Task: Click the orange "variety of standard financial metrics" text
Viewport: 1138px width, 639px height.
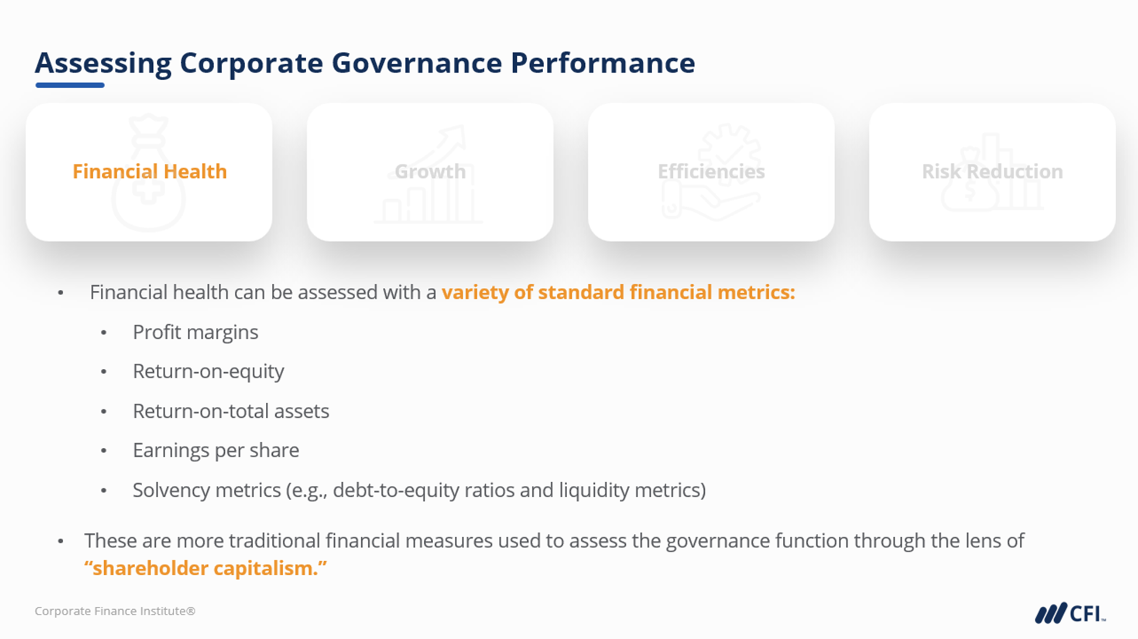Action: coord(617,292)
